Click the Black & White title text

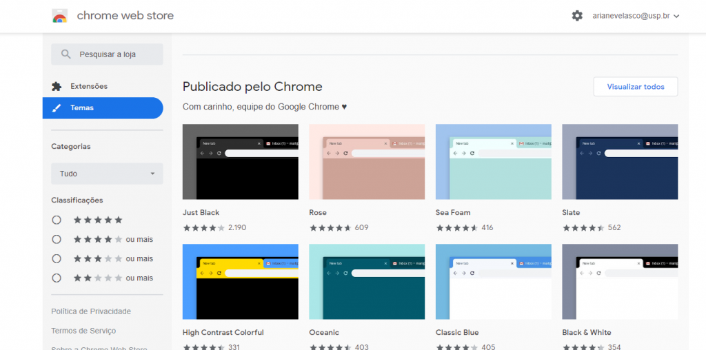click(587, 333)
